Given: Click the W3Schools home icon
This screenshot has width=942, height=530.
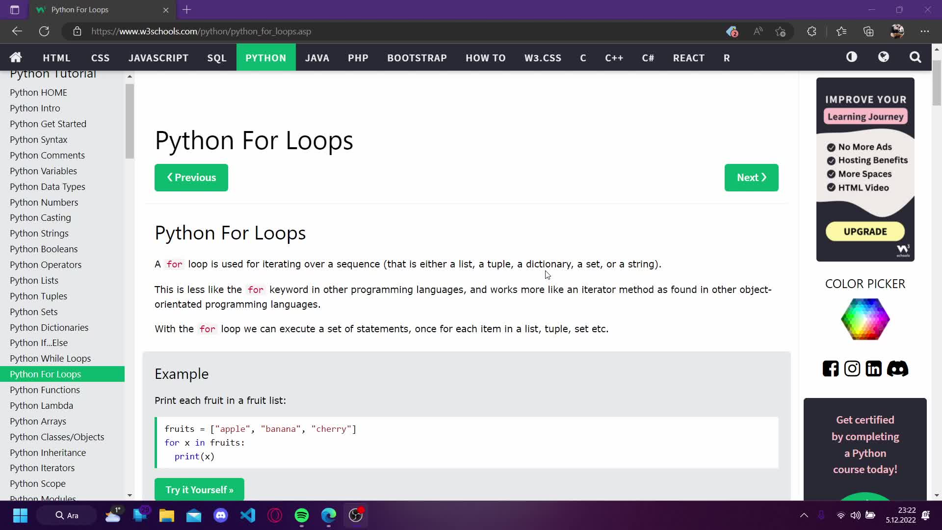Looking at the screenshot, I should coord(16,57).
